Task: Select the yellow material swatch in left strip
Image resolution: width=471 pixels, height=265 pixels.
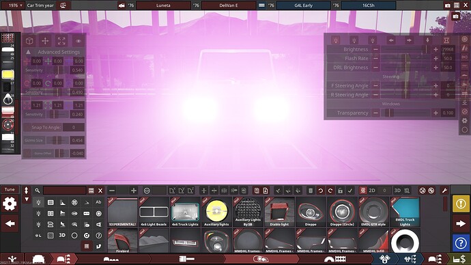Action: 8,74
